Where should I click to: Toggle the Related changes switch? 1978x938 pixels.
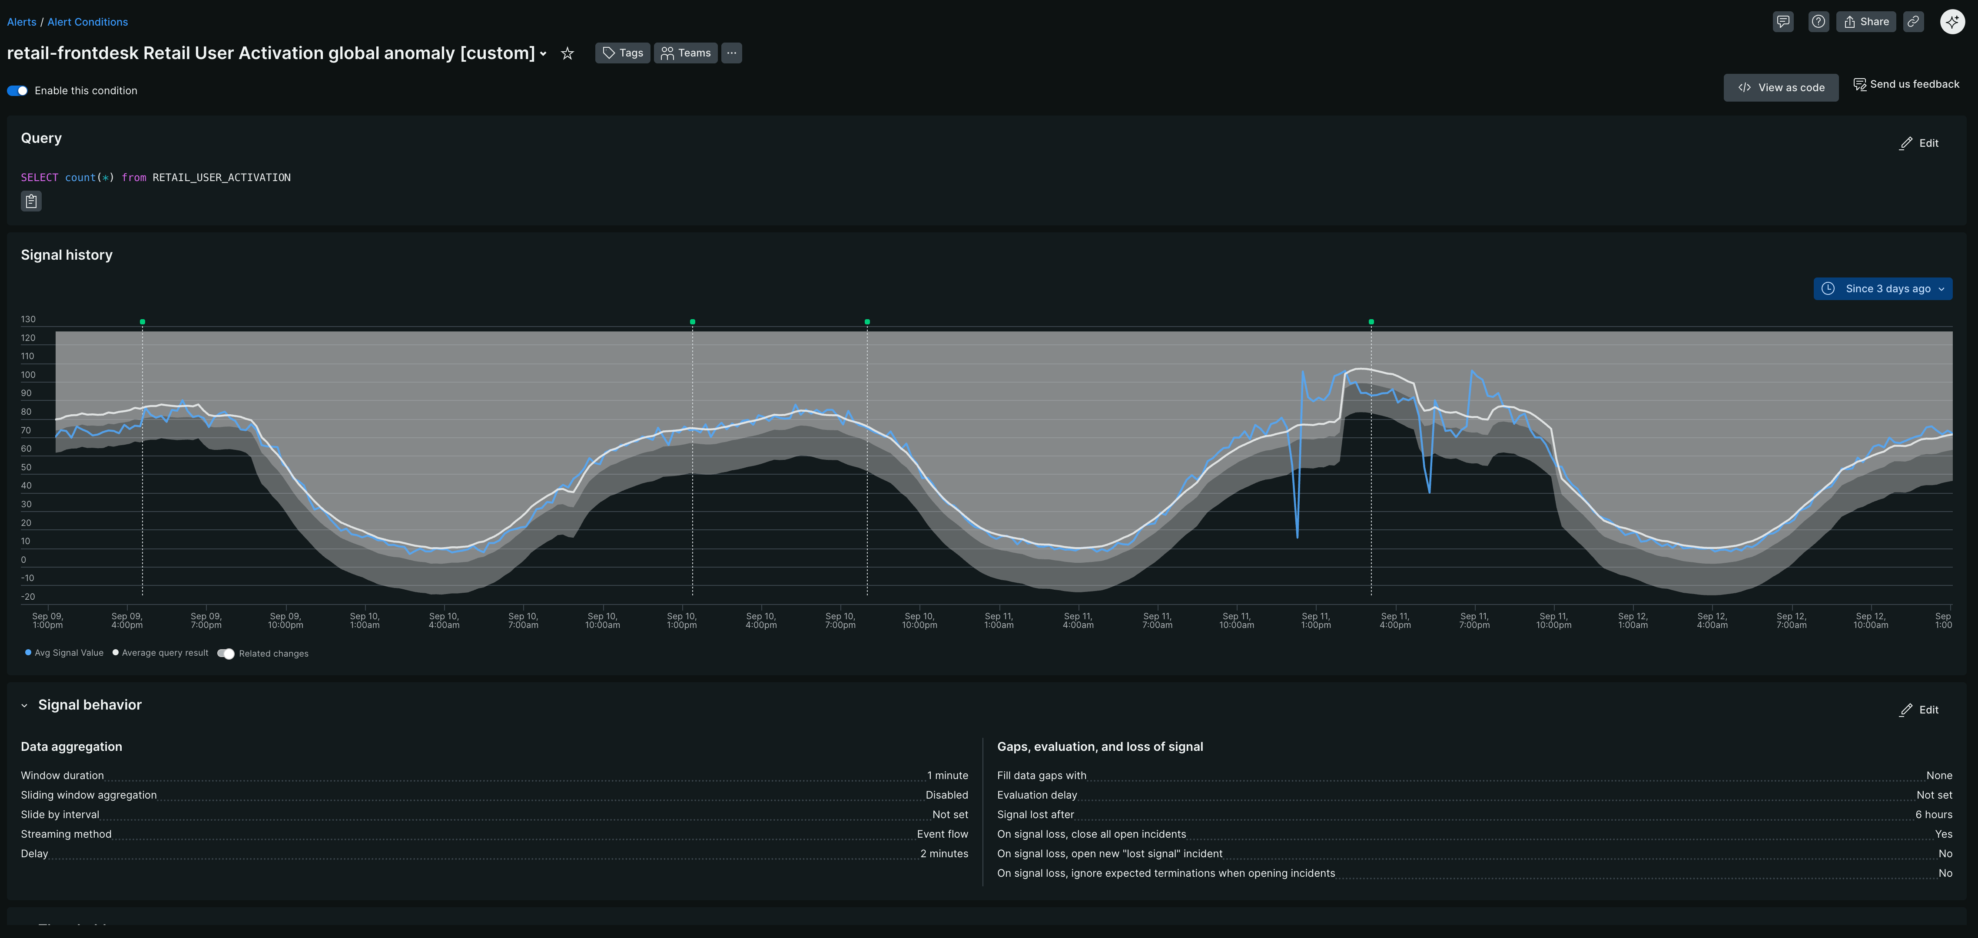[226, 653]
